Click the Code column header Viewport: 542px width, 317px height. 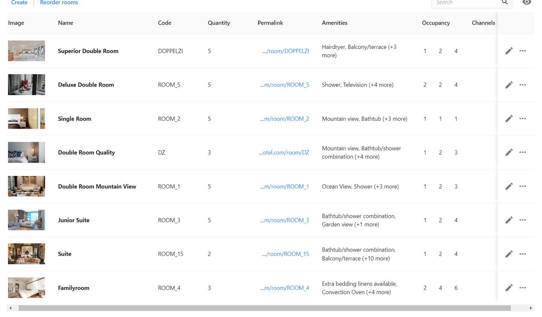tap(164, 23)
